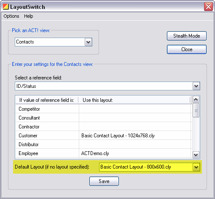The width and height of the screenshot is (215, 199).
Task: Click the Save button
Action: click(x=104, y=181)
